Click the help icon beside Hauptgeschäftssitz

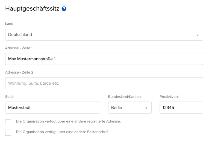pyautogui.click(x=64, y=9)
